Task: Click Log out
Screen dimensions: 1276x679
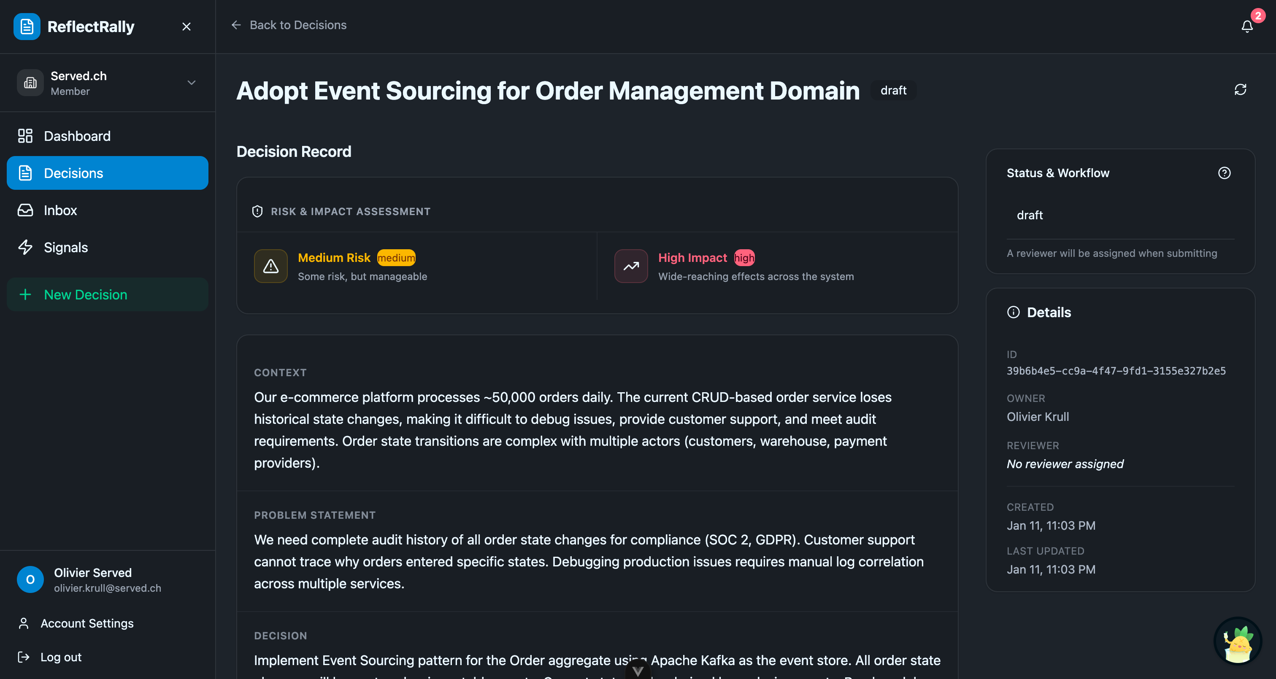Action: click(60, 657)
